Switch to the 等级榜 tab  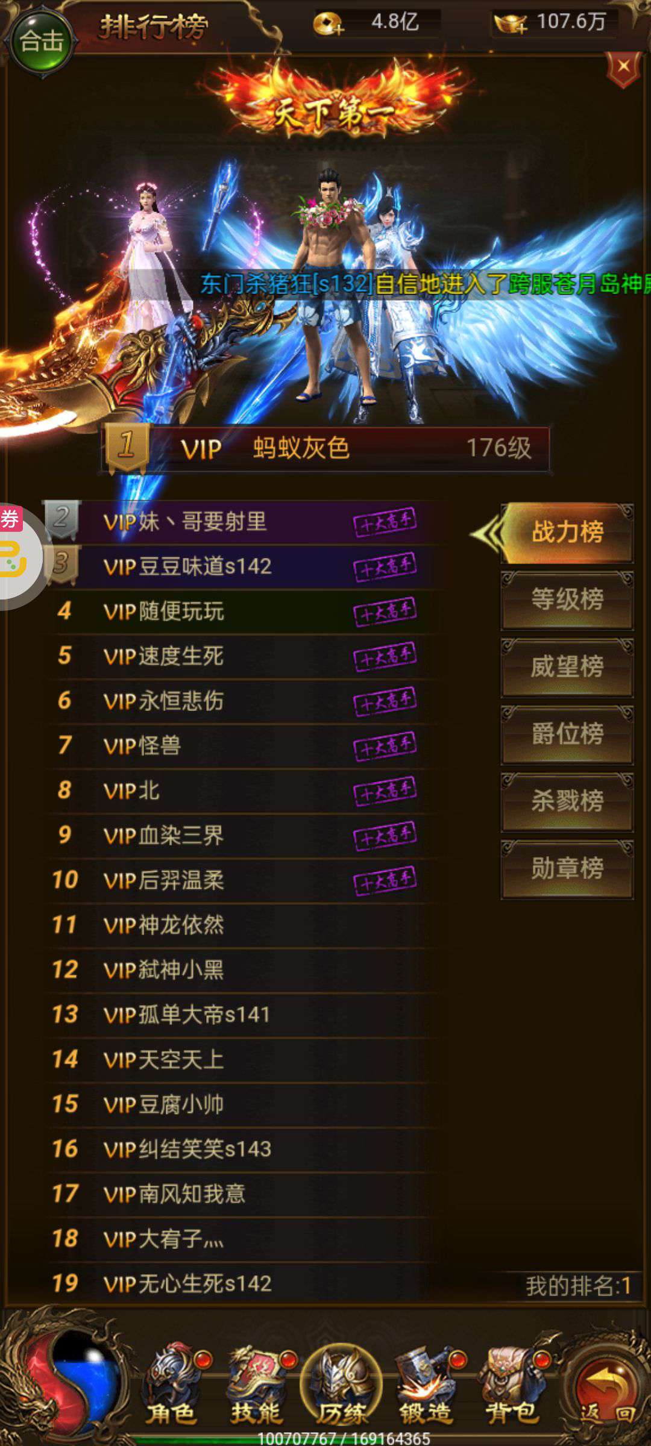567,599
